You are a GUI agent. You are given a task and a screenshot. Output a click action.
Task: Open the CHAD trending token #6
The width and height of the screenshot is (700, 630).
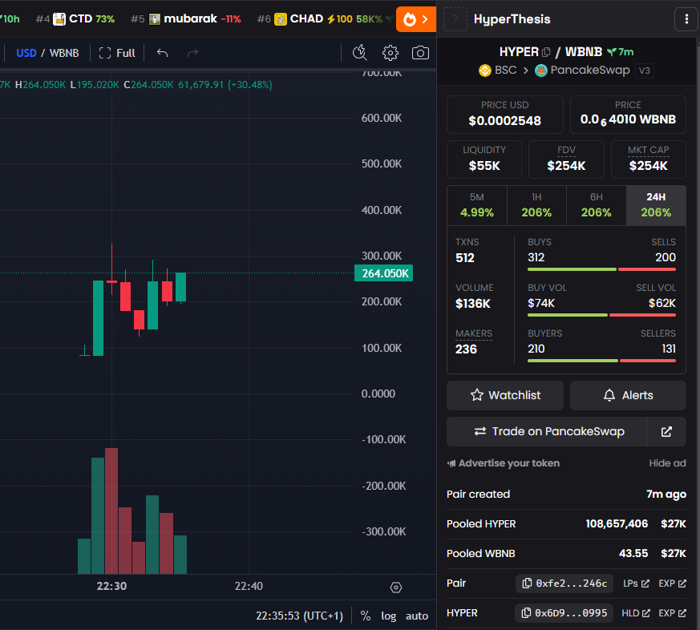click(x=320, y=18)
